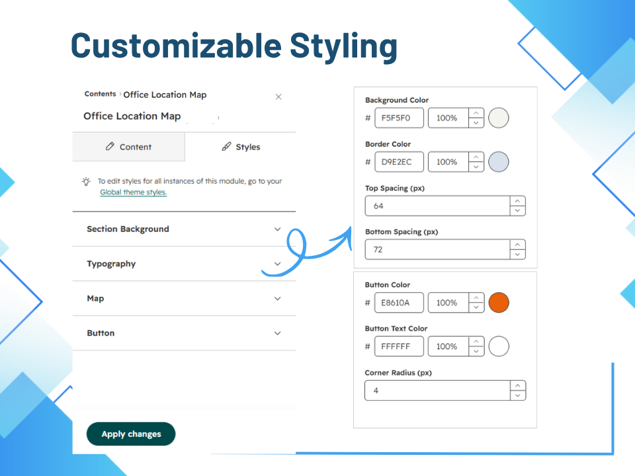Edit the Button Color hex field
The width and height of the screenshot is (635, 476).
[399, 302]
